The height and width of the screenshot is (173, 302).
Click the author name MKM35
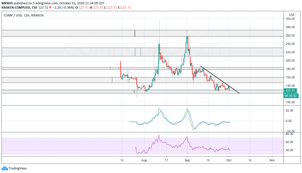[7, 3]
